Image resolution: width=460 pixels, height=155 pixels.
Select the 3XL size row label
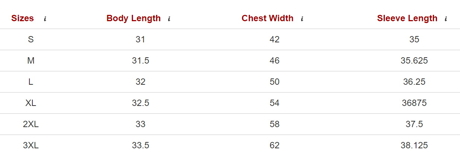coord(31,145)
